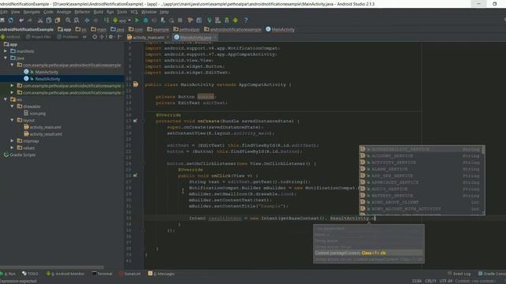Open the TODO tool window
The height and width of the screenshot is (284, 506).
click(30, 274)
